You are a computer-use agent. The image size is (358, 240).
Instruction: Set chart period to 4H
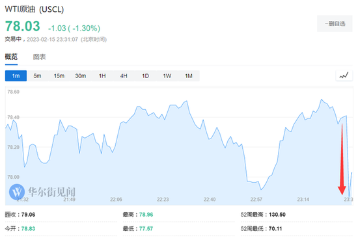(x=124, y=75)
